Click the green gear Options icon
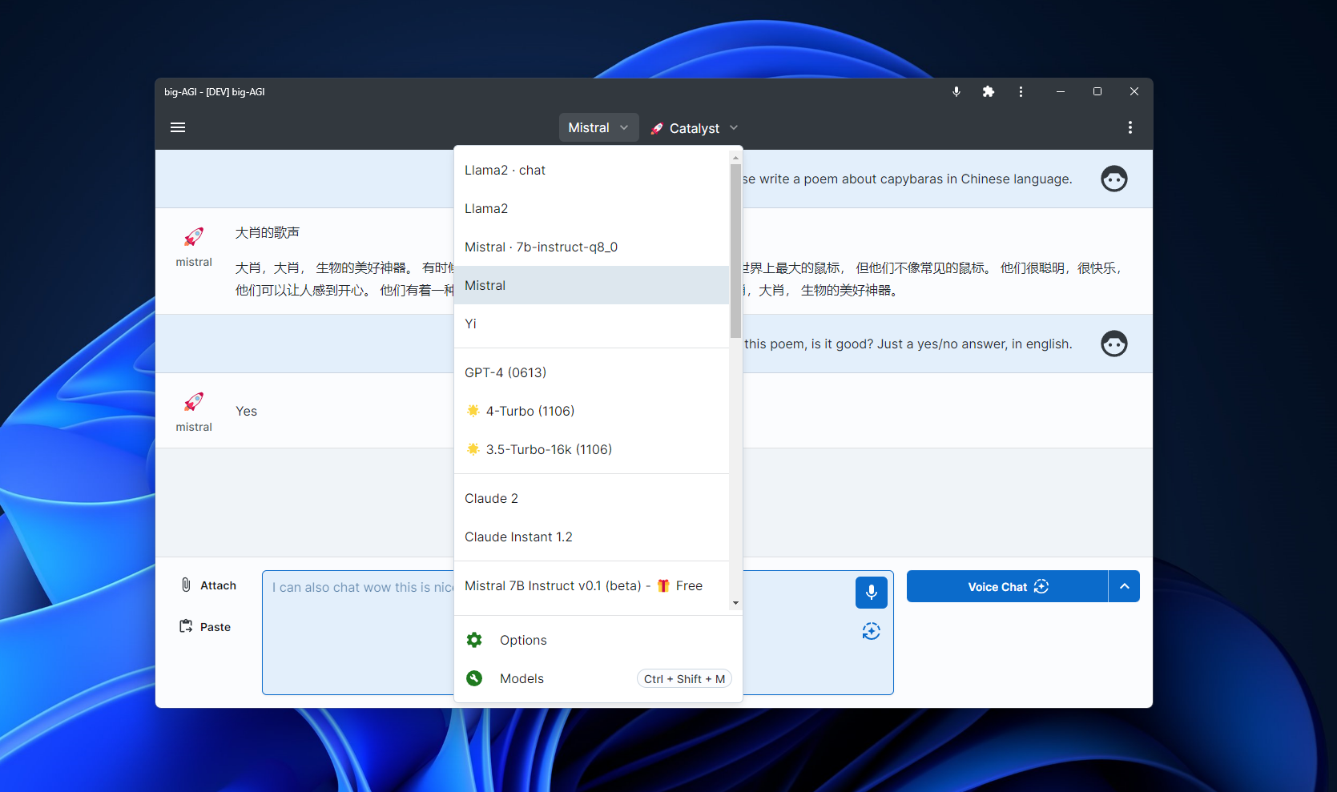1337x792 pixels. click(474, 640)
